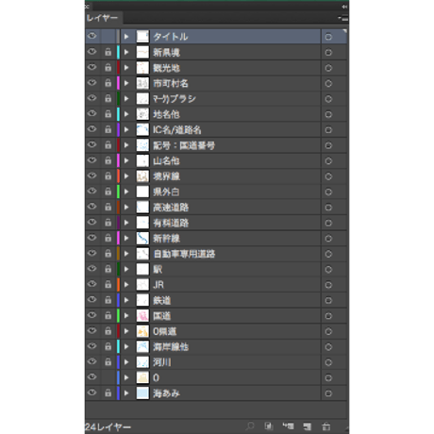
Task: Expand the 記号：国道番号 layer triangle
Action: pyautogui.click(x=126, y=145)
